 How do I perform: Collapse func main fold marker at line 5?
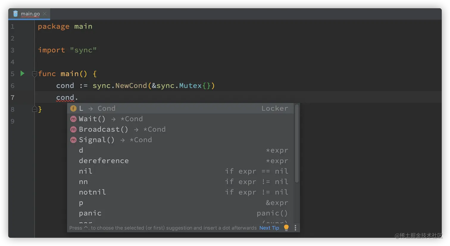[34, 74]
